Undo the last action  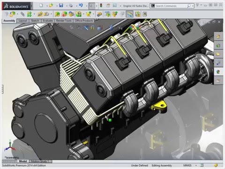(x=81, y=6)
